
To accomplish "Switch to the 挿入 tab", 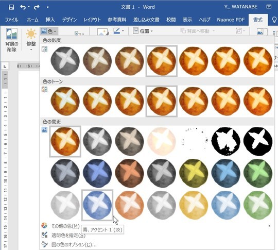I will tap(50, 20).
